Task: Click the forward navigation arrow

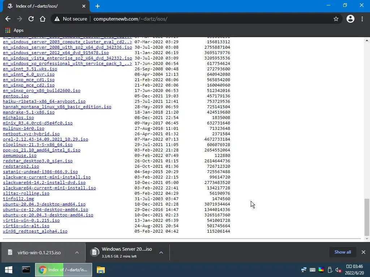Action: 20,19
